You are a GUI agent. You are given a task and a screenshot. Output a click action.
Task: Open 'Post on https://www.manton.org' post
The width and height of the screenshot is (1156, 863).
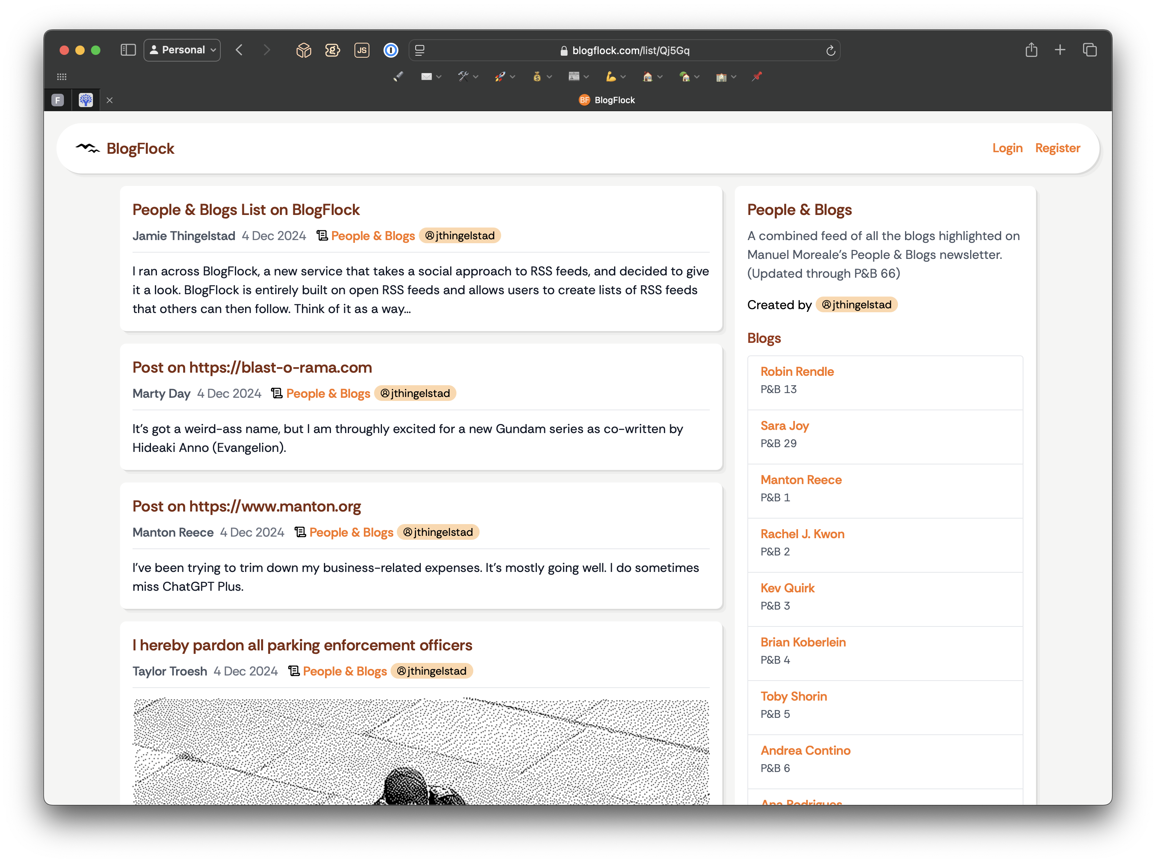click(246, 506)
